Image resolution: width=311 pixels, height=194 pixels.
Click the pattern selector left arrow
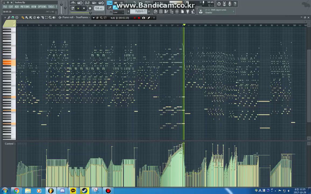[128, 11]
